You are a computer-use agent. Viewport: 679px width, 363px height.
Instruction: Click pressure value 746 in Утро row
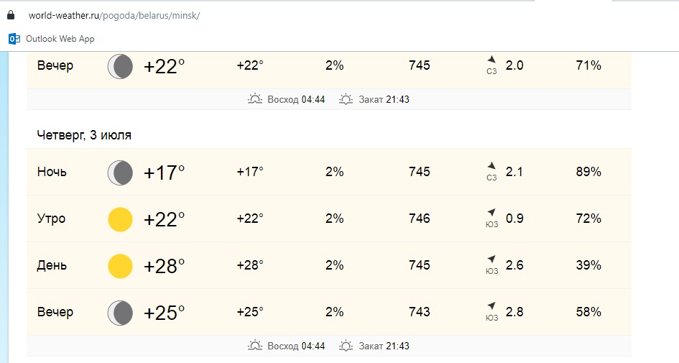pos(420,219)
